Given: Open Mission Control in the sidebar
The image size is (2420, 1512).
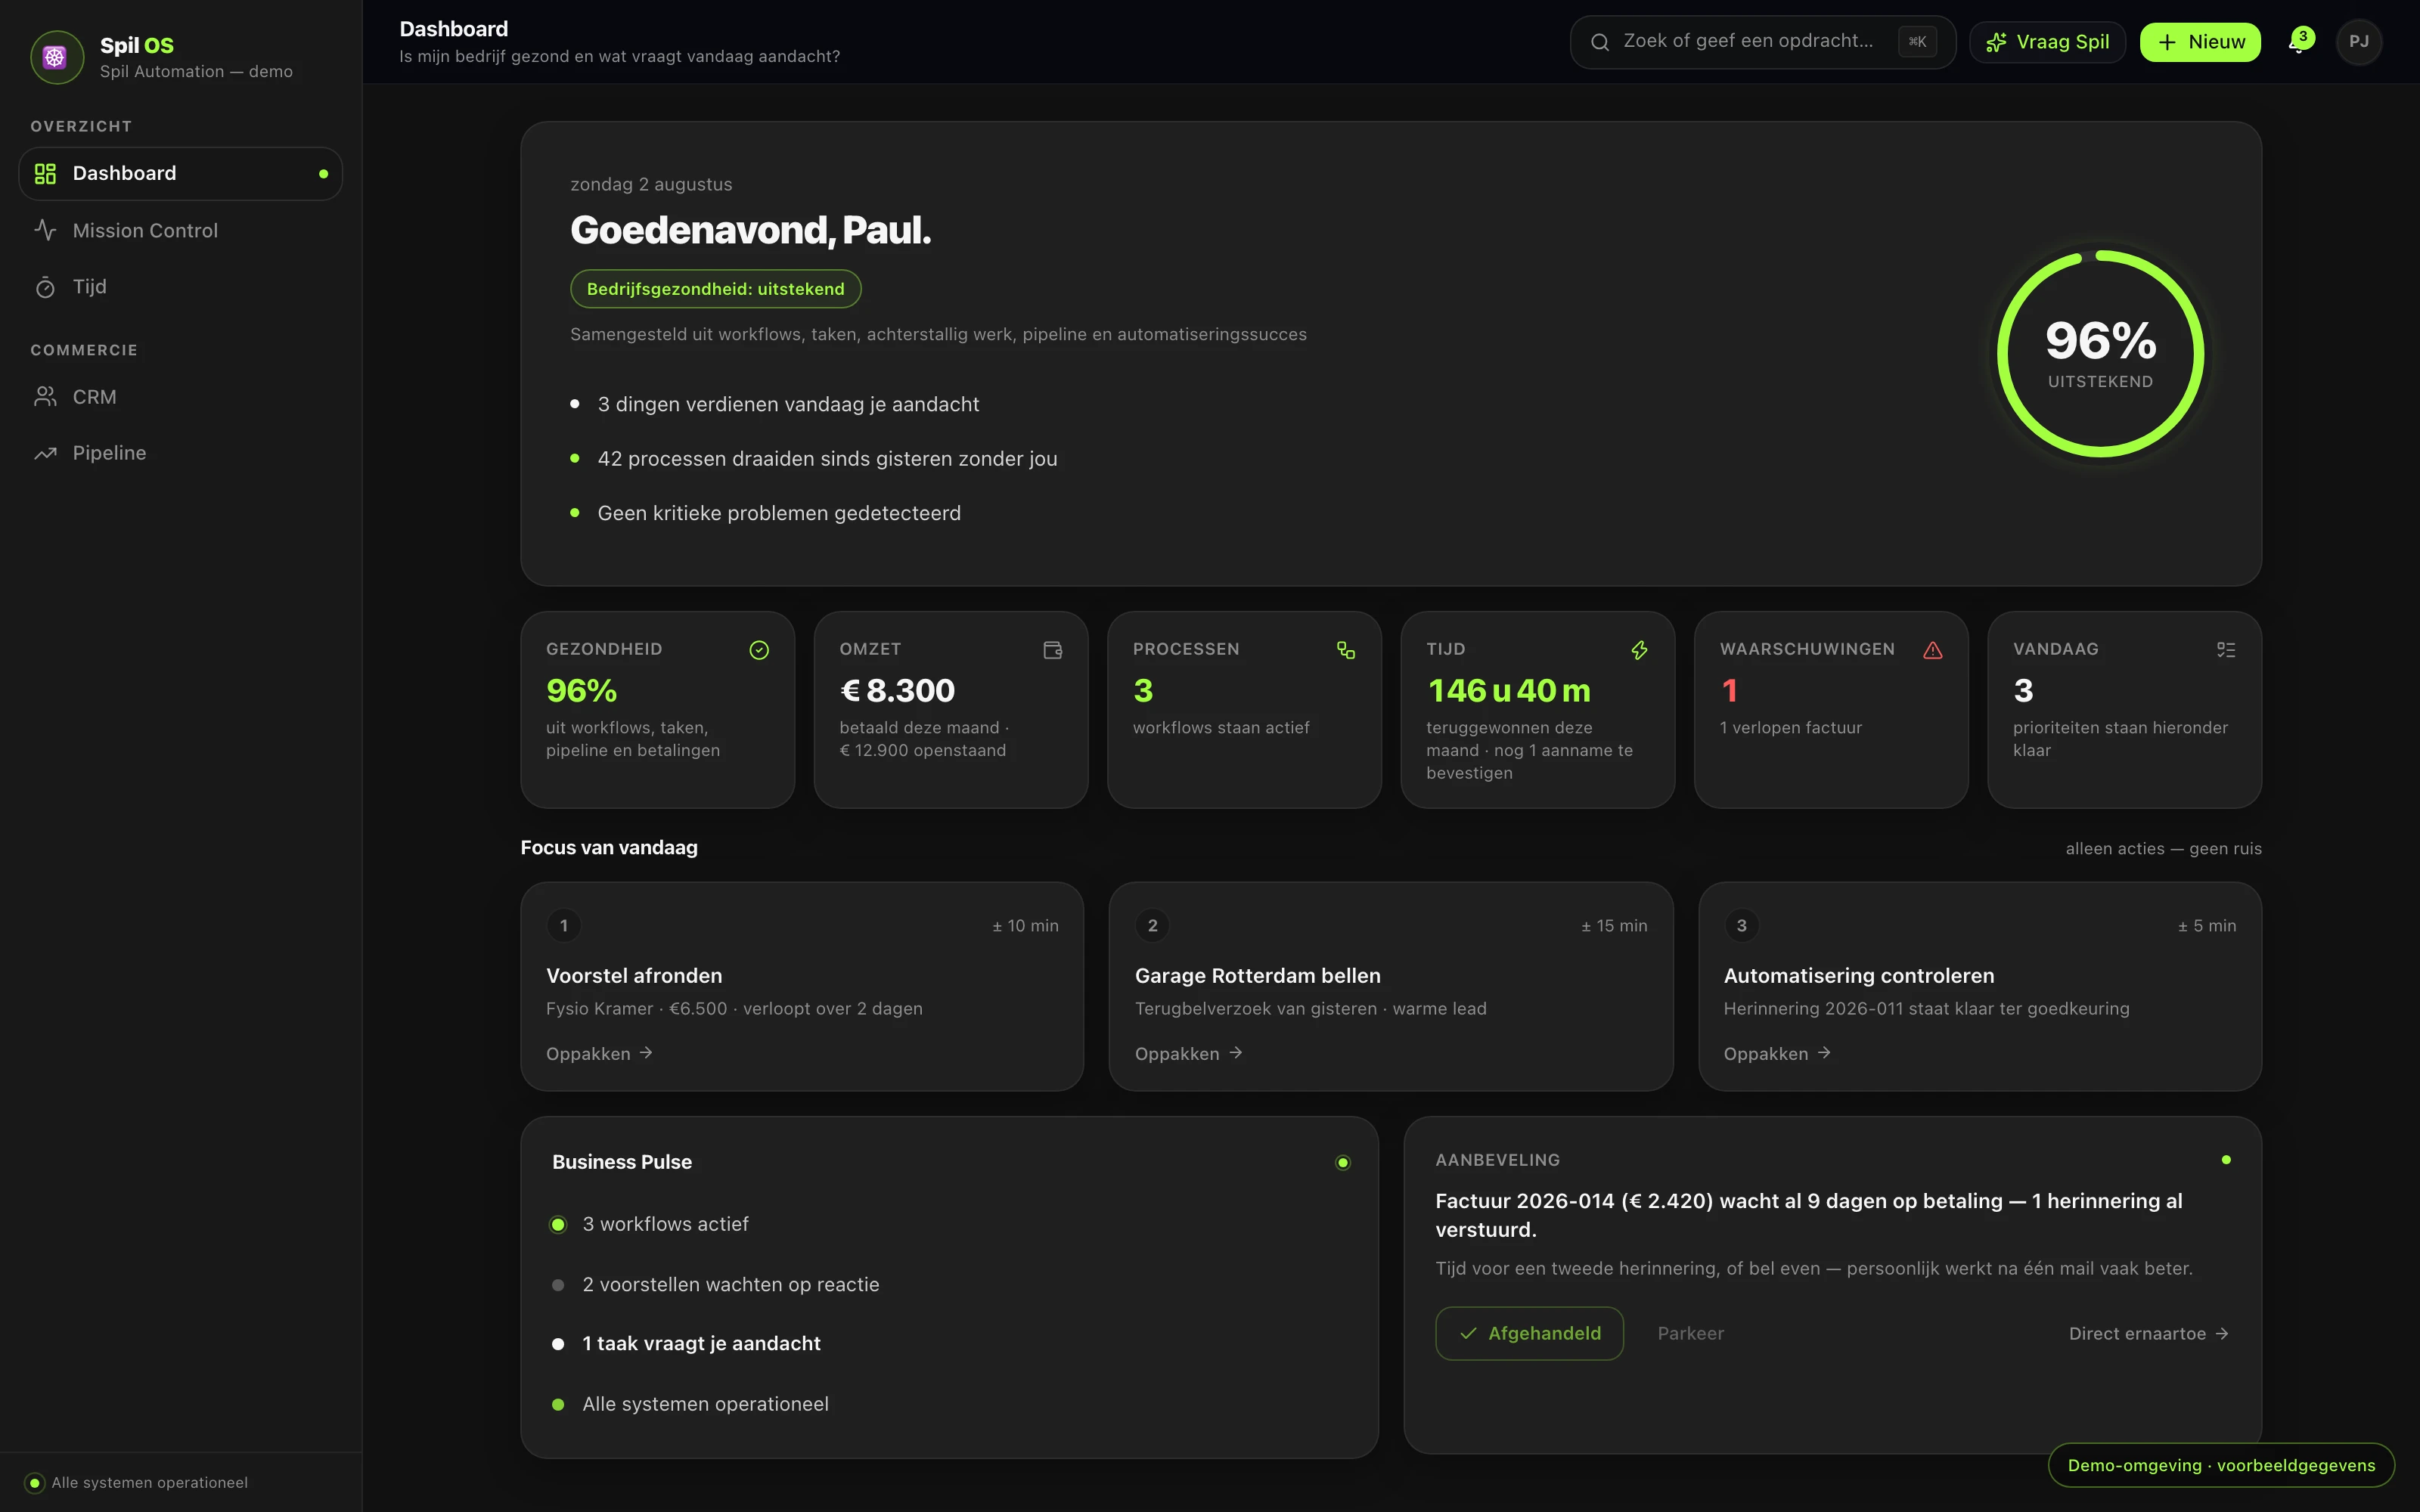Looking at the screenshot, I should pyautogui.click(x=181, y=230).
